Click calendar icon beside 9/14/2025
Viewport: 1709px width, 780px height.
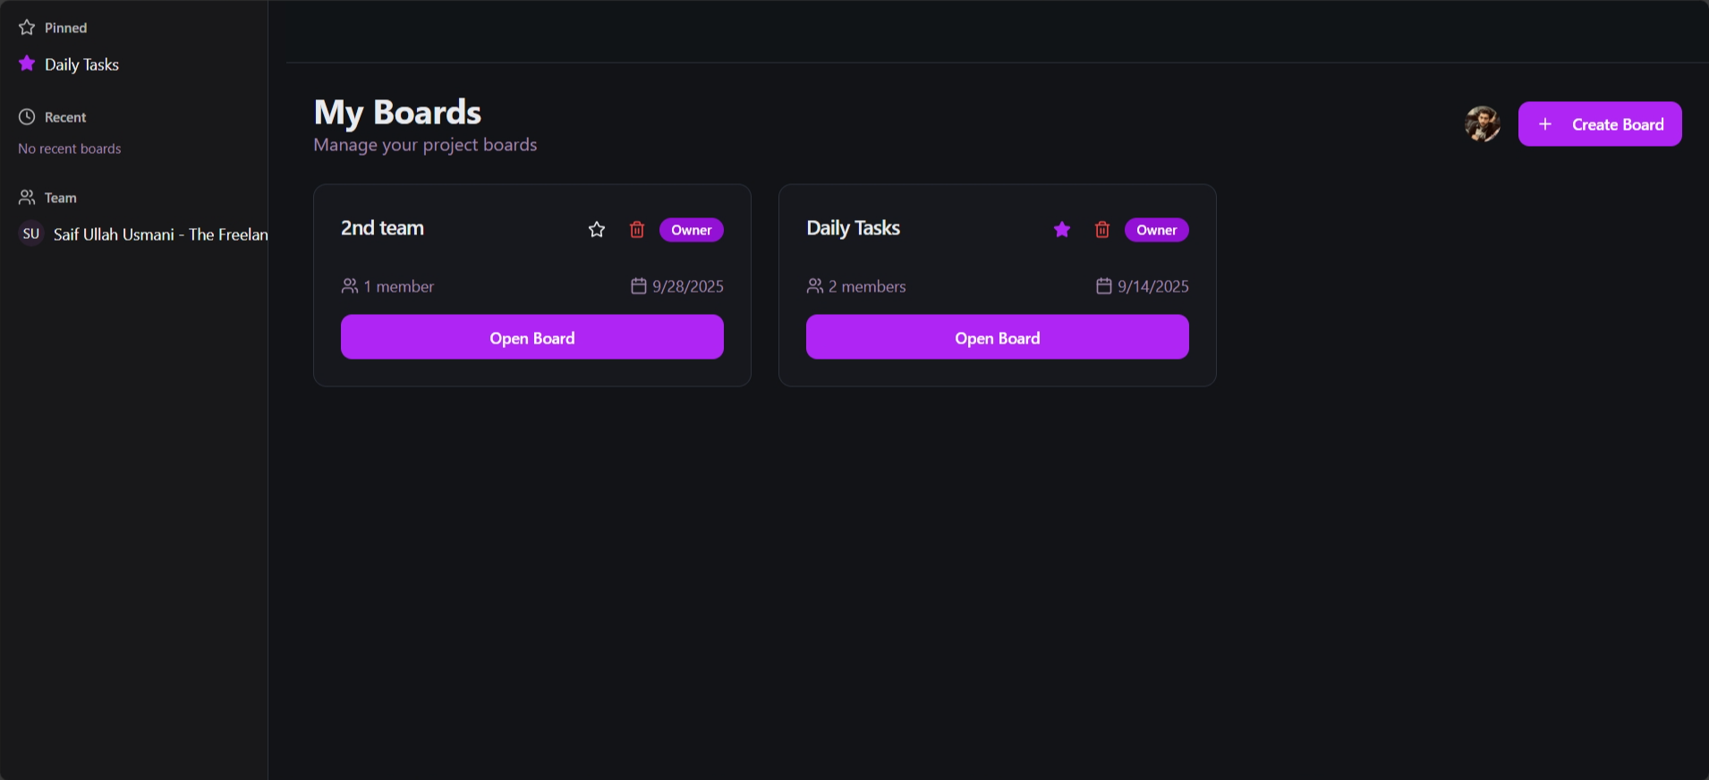click(1104, 286)
